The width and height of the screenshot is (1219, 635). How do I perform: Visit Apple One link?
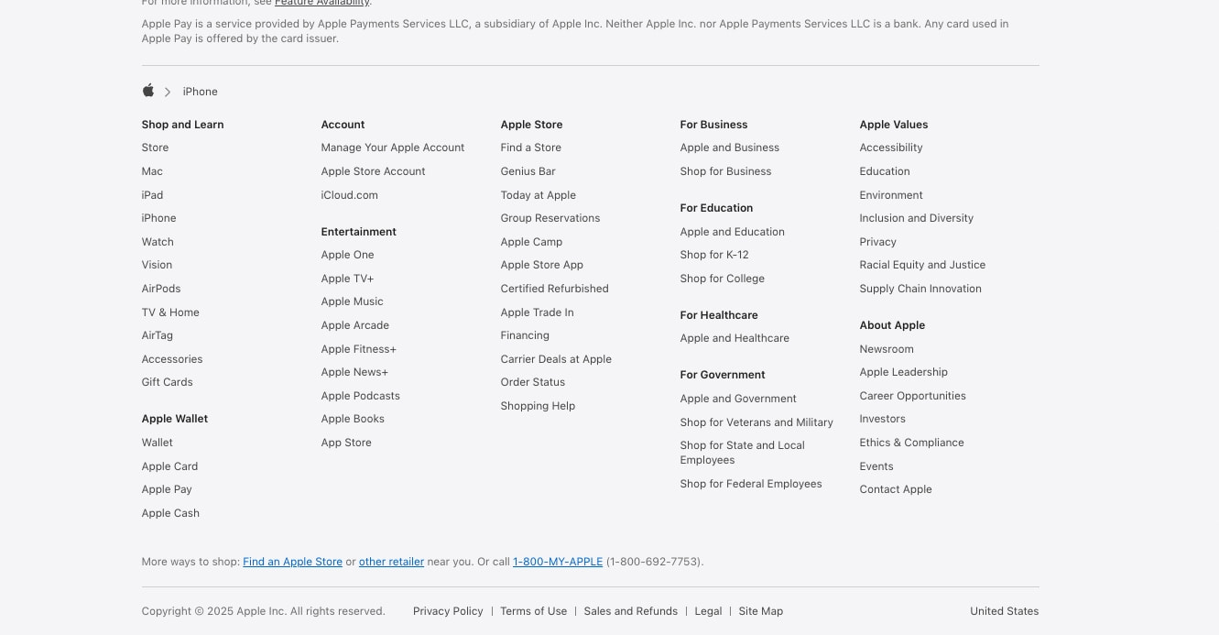(347, 255)
